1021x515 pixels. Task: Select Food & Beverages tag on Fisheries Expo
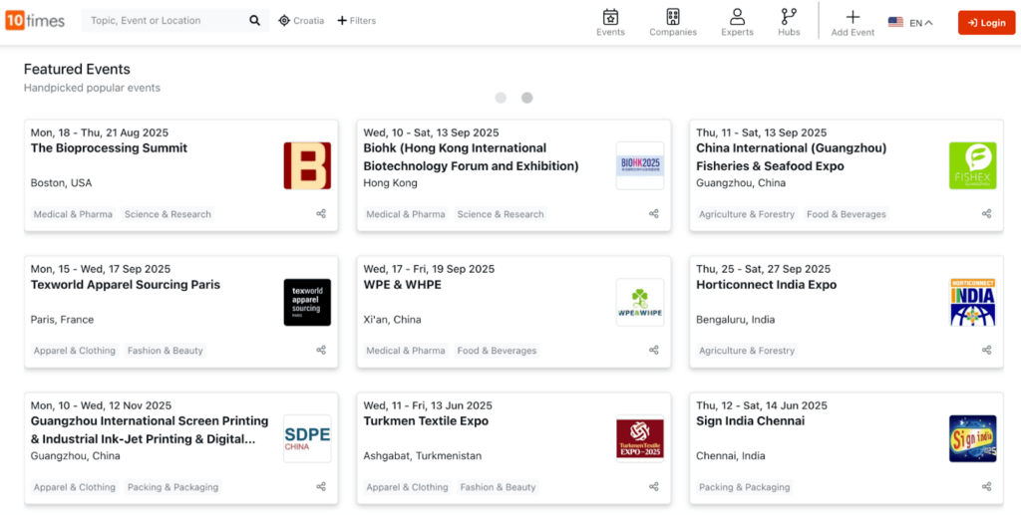coord(846,214)
